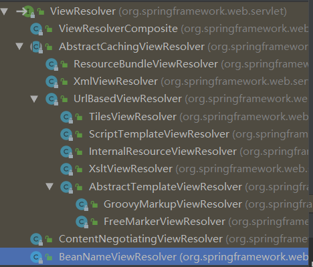Screen dimensions: 313x267
Task: Click the XmlViewResolver class icon
Action: click(x=51, y=81)
